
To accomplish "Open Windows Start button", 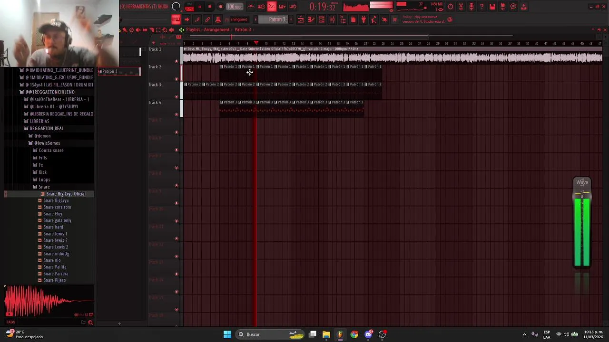I will 227,334.
